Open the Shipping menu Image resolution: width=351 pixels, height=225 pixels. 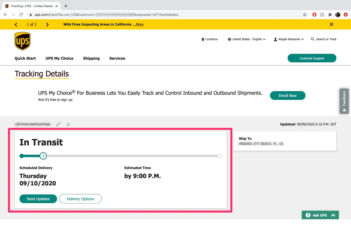click(x=91, y=58)
